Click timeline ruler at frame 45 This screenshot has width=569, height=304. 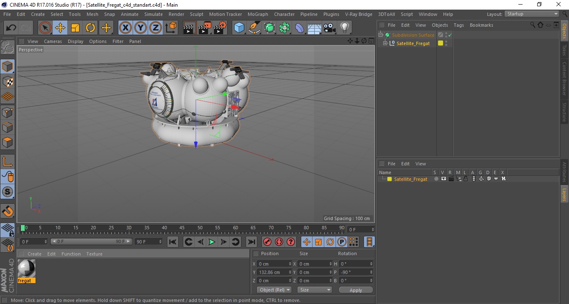pyautogui.click(x=182, y=228)
